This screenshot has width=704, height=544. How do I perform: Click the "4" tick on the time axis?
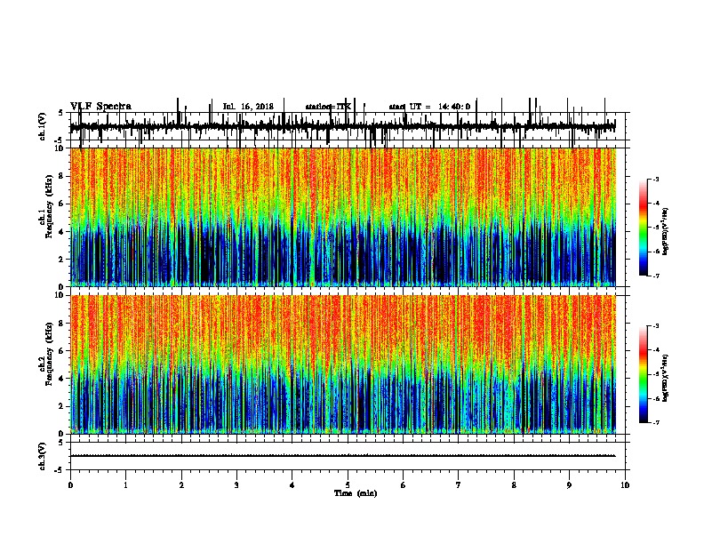click(292, 485)
